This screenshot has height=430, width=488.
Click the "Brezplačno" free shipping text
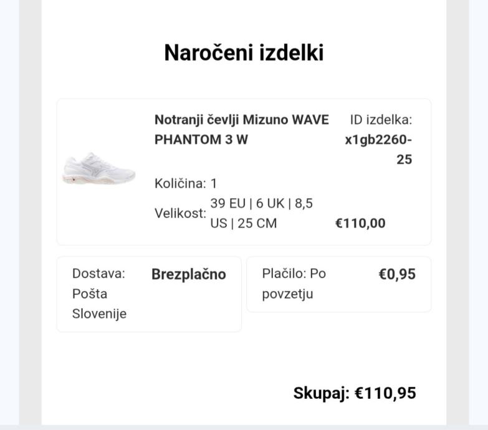point(188,274)
